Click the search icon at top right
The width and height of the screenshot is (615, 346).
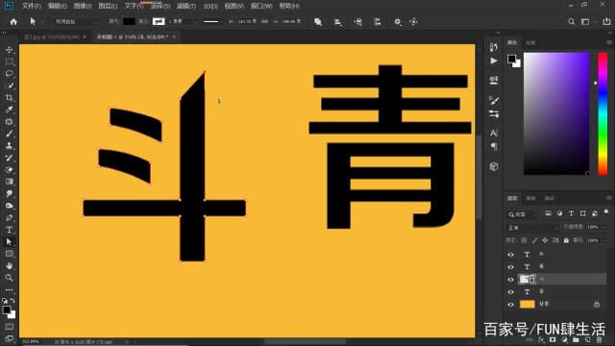pos(572,22)
